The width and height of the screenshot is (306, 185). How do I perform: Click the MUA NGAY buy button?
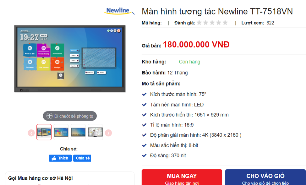click(x=182, y=177)
